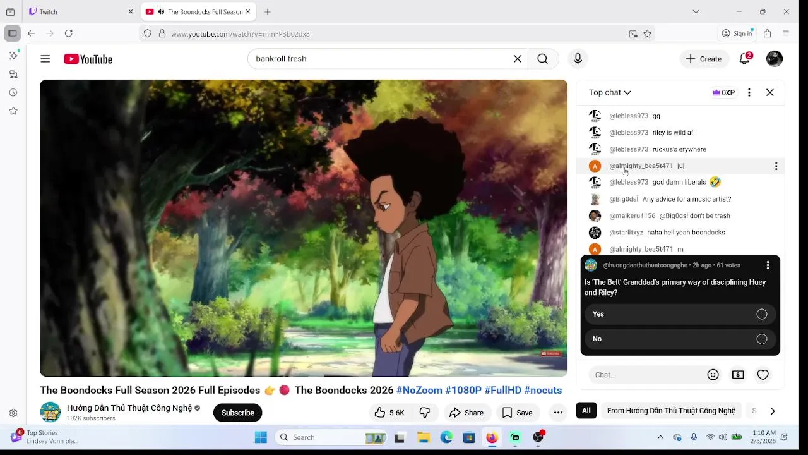The width and height of the screenshot is (808, 455).
Task: Send a heart reaction in chat
Action: click(763, 375)
